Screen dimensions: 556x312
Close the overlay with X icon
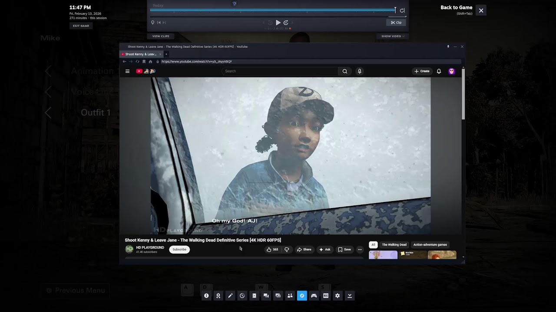[481, 10]
